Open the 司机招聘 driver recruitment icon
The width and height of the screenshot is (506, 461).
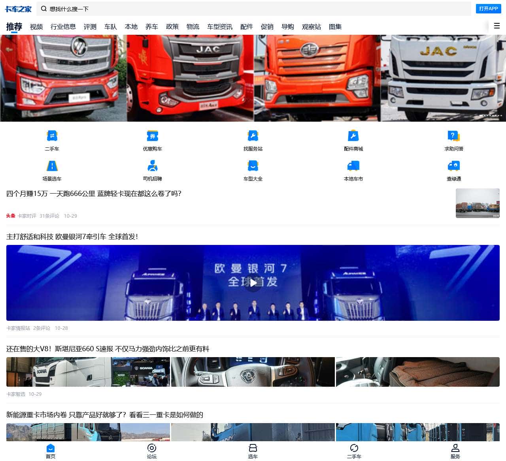click(x=152, y=166)
